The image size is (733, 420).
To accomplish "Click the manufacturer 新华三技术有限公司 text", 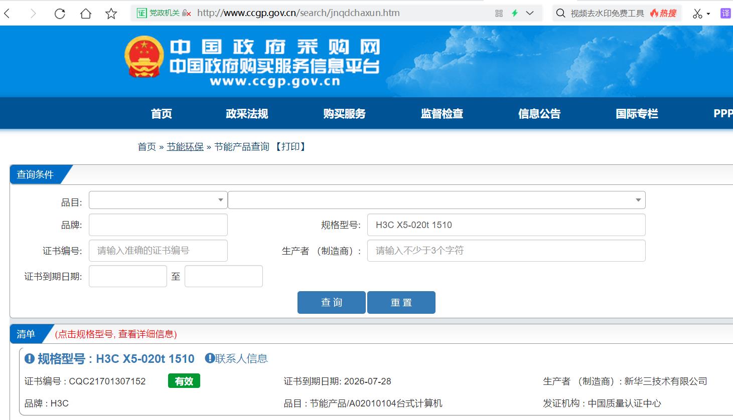I will [666, 381].
